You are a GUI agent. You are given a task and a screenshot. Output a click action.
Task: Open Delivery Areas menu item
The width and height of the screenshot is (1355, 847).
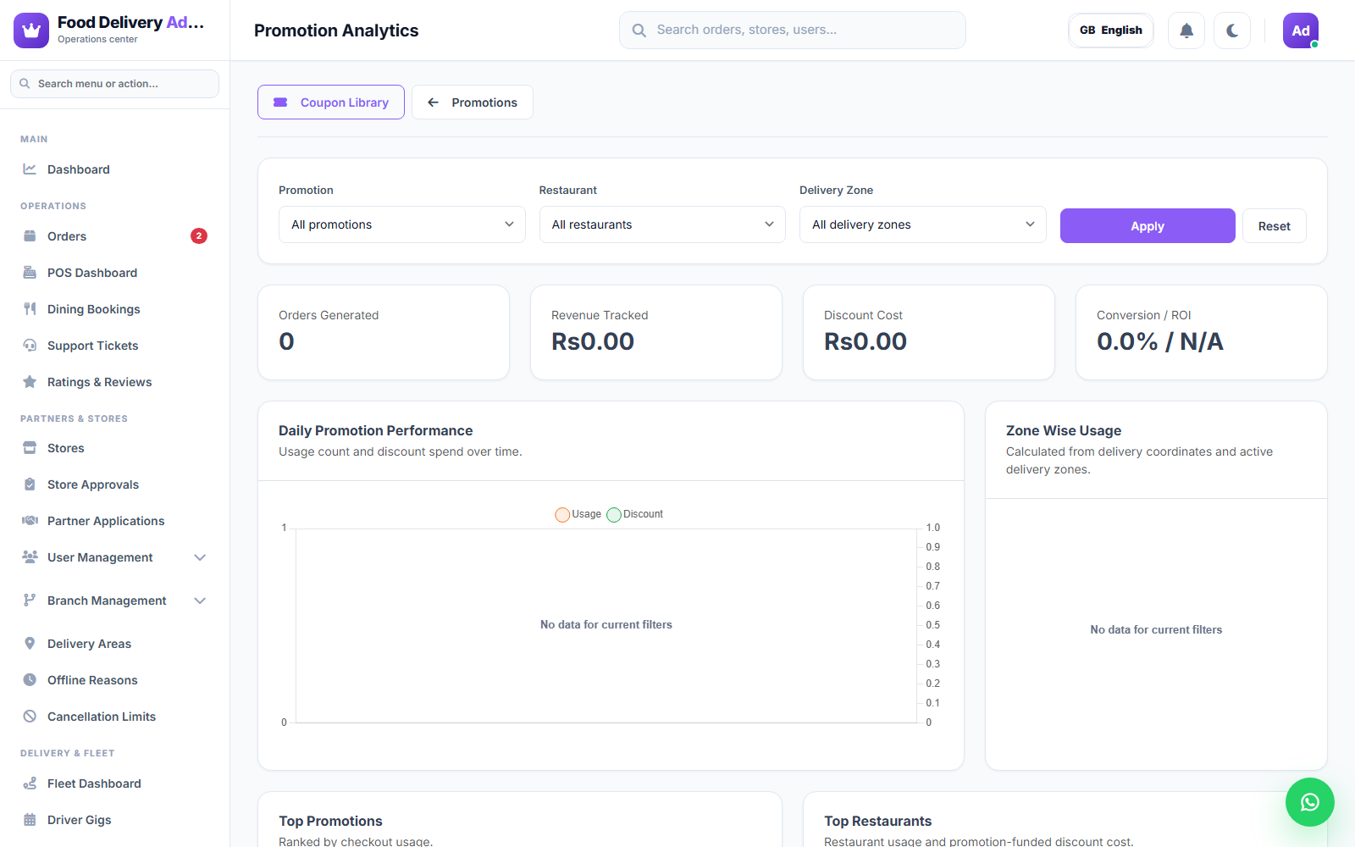[x=114, y=644]
